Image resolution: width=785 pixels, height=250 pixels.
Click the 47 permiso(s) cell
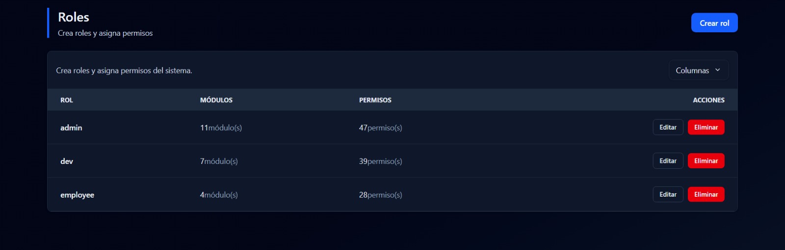pyautogui.click(x=380, y=128)
